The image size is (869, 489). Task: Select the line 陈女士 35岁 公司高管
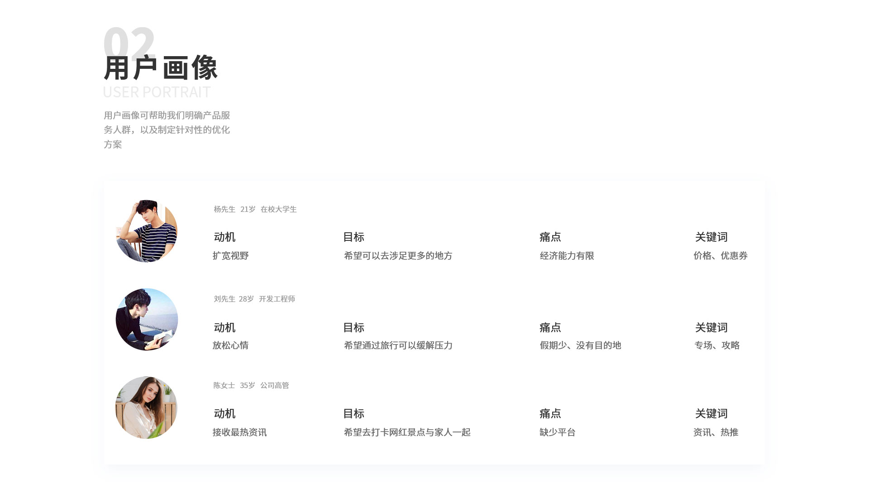coord(251,385)
